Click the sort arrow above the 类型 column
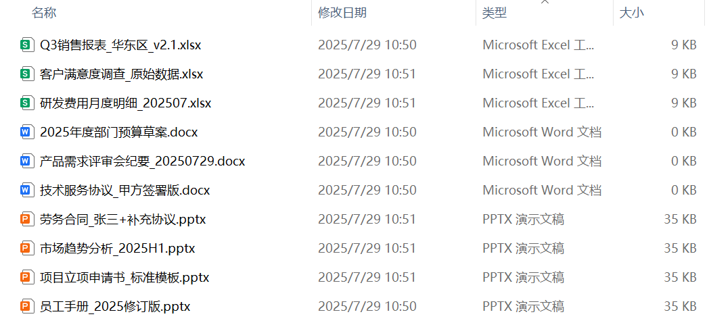711x327 pixels. [545, 3]
